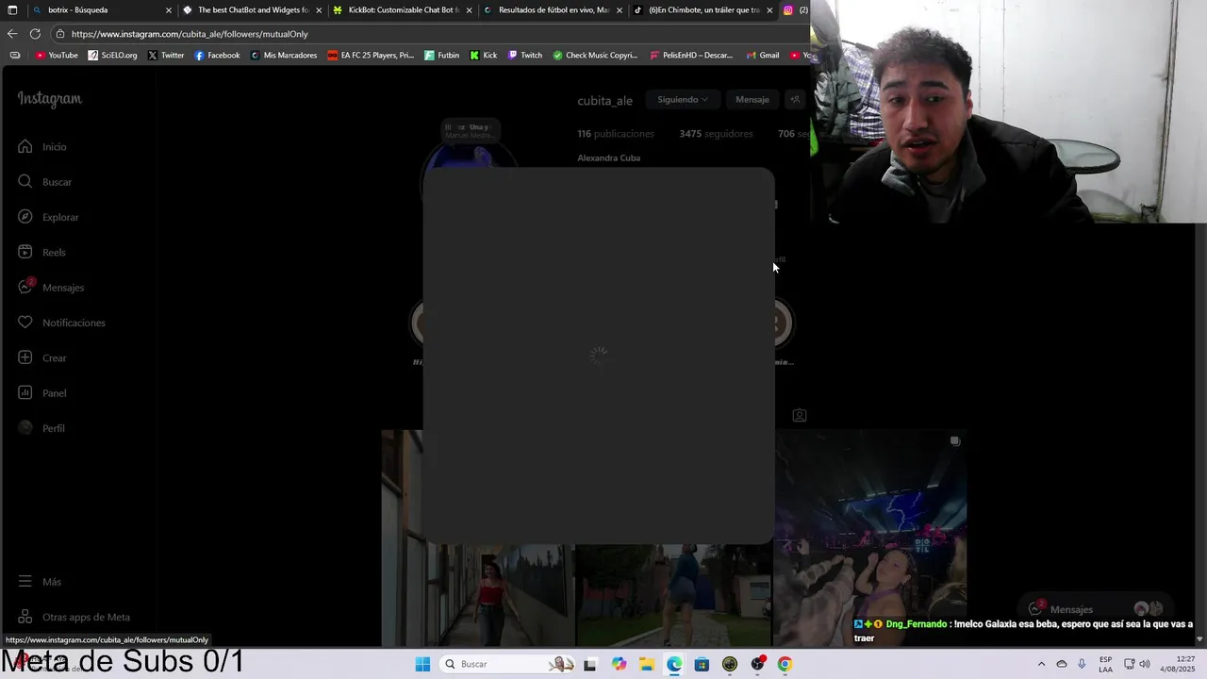The height and width of the screenshot is (679, 1207).
Task: Select the tagged posts tab icon
Action: (800, 415)
